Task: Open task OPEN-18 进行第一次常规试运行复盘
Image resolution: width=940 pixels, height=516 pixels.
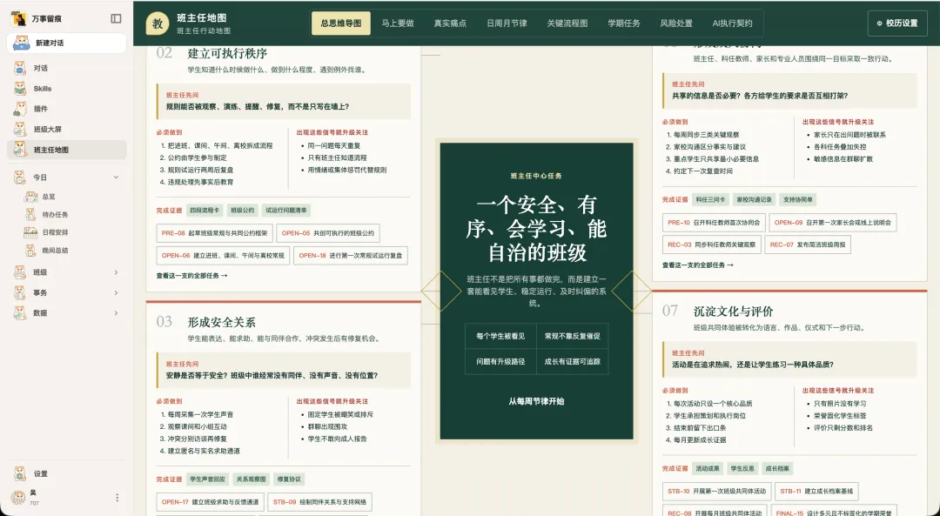Action: 351,255
